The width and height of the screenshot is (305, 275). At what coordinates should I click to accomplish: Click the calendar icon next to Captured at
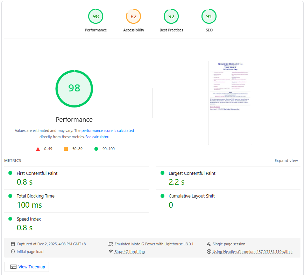point(13,244)
